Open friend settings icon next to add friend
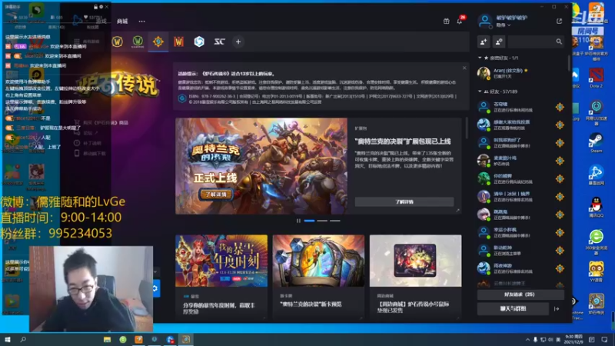 499,42
